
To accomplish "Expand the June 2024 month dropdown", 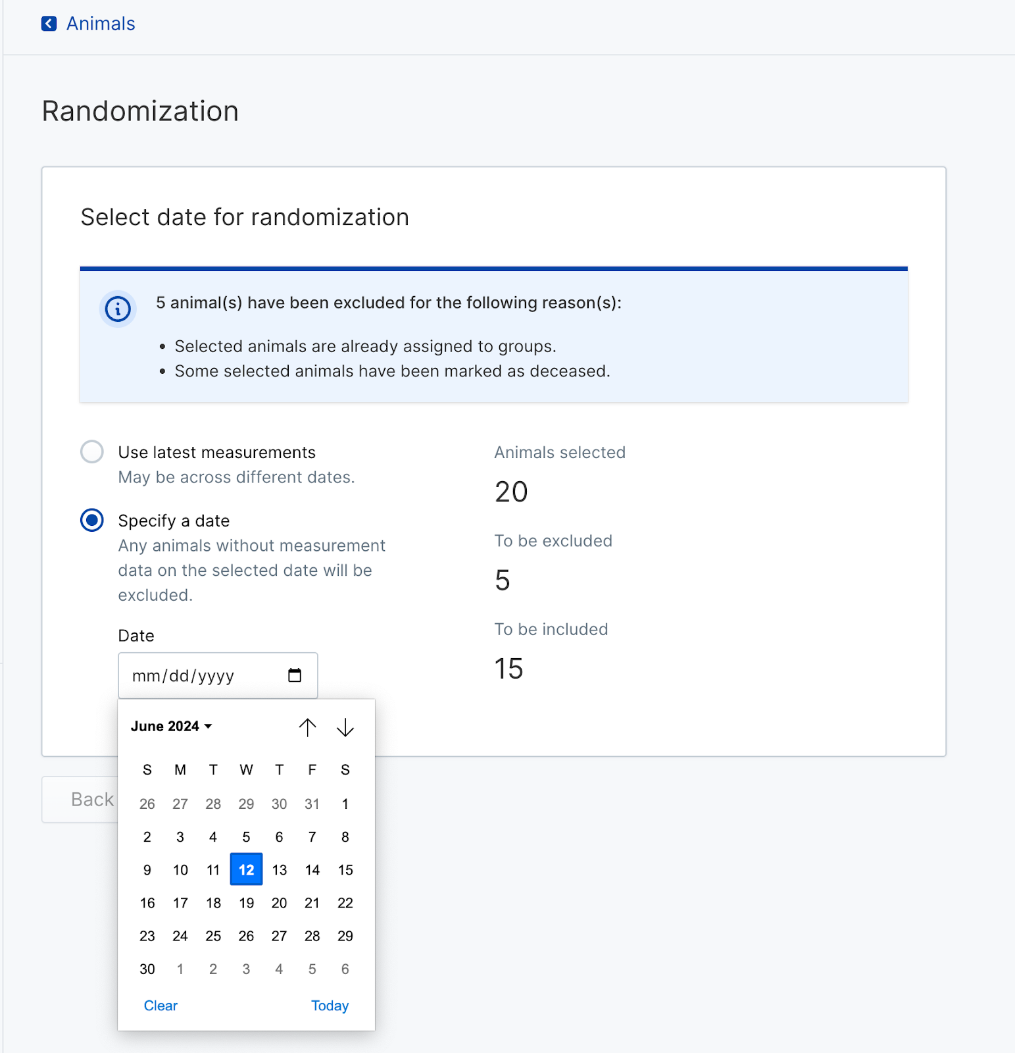I will (x=171, y=726).
